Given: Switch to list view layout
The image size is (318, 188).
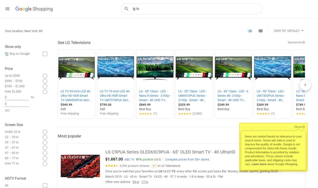Looking at the screenshot, I should 250,31.
